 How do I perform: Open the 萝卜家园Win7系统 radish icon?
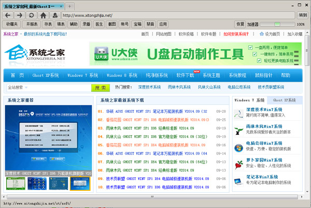click(238, 164)
